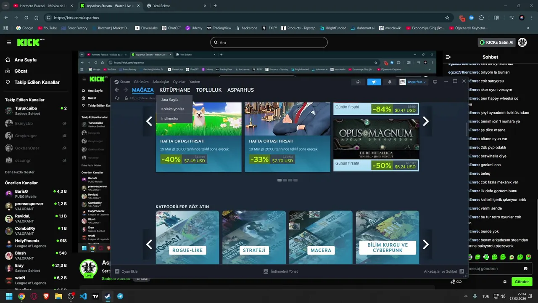Click the Oyun Ekle plus icon
The height and width of the screenshot is (303, 538).
pos(117,271)
